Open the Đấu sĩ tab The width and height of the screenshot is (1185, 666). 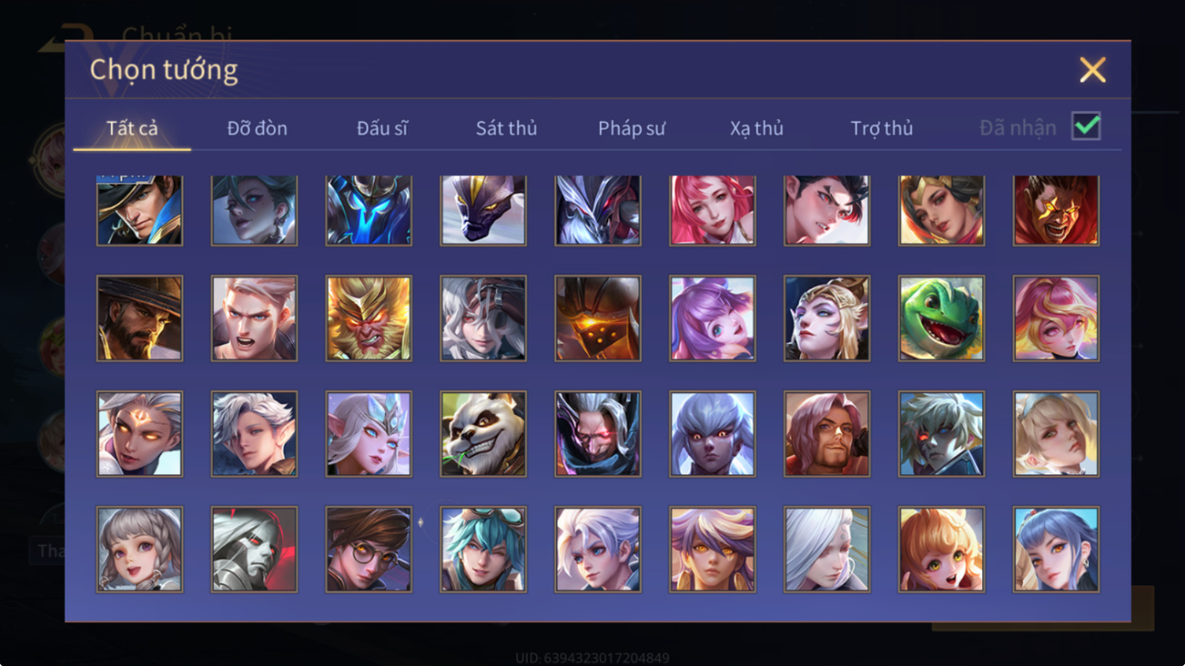pos(382,128)
